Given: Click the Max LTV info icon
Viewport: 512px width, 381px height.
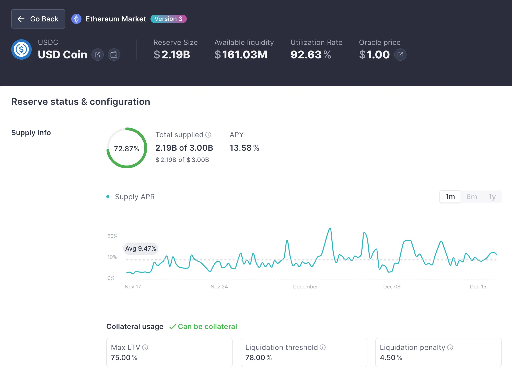Looking at the screenshot, I should (x=145, y=347).
